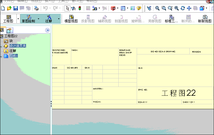Create a new document with New icon
The image size is (214, 135).
tap(3, 8)
